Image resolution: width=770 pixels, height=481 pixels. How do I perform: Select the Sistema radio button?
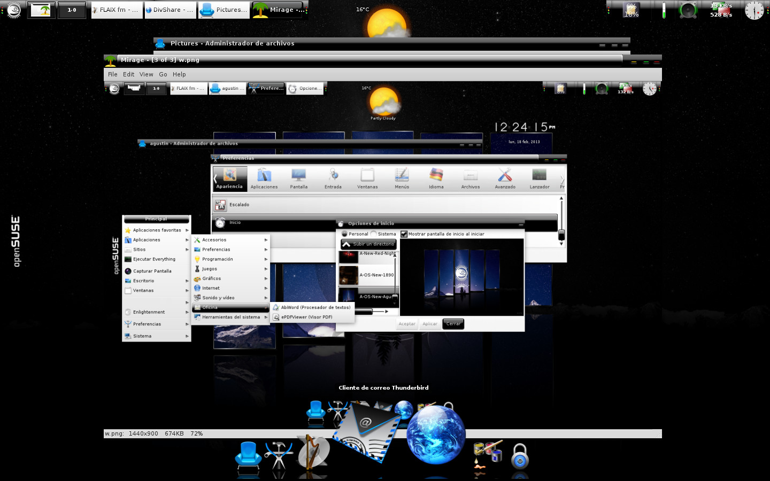[374, 234]
